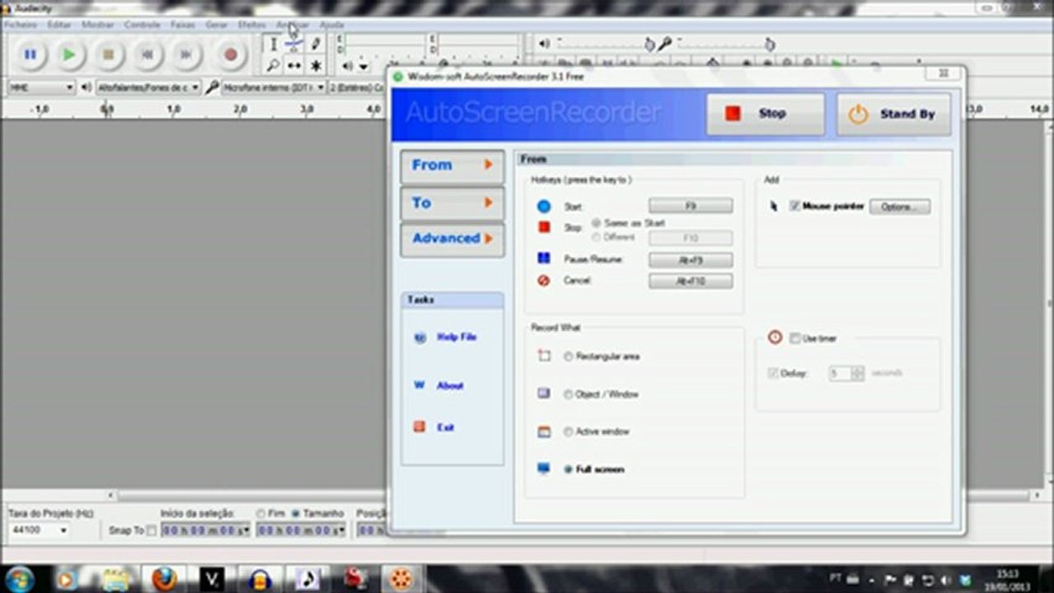
Task: Click the mouse pointer arrow icon
Action: tap(773, 207)
